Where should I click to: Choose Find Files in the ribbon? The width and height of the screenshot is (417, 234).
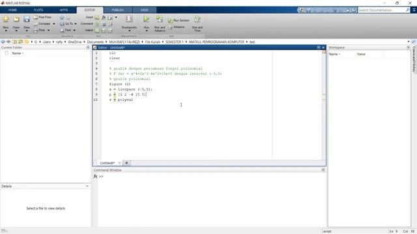coord(42,17)
